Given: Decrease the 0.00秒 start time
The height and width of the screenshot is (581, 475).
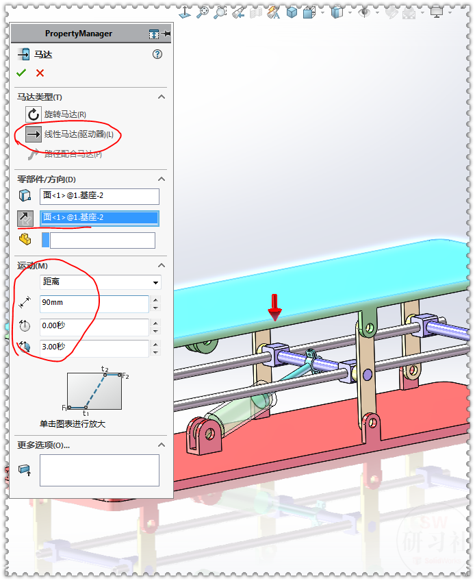Looking at the screenshot, I should coord(156,331).
